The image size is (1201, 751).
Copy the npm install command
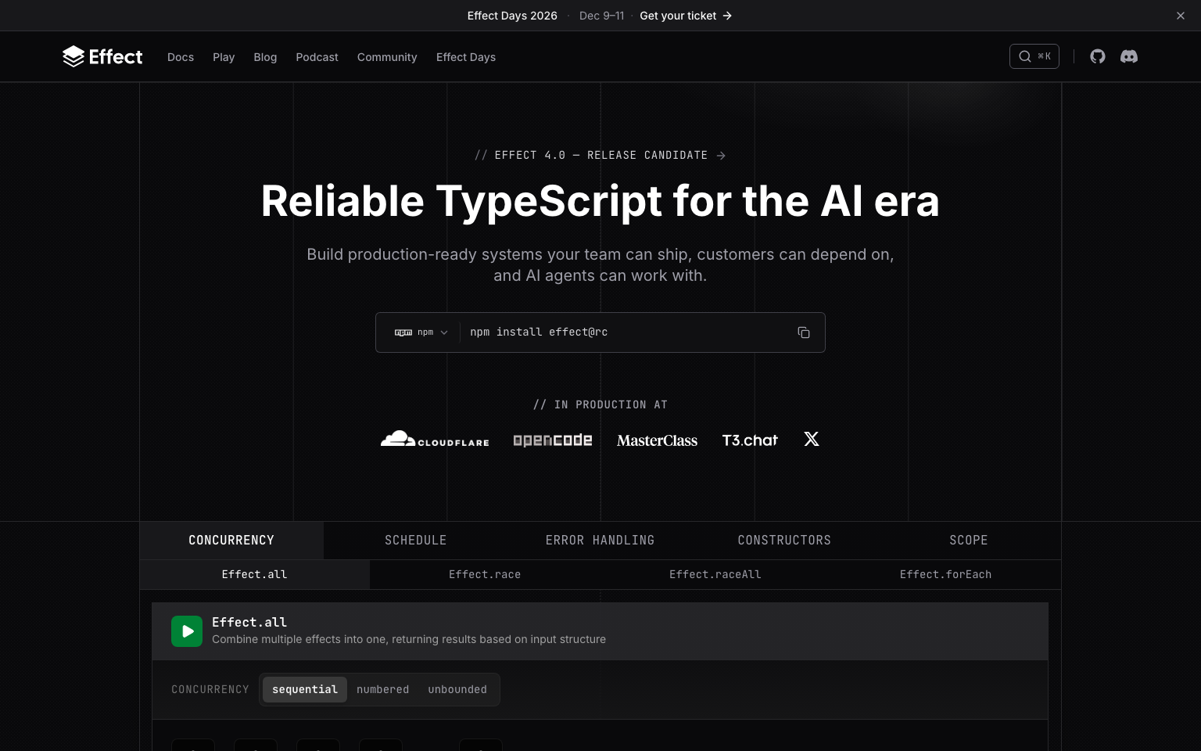point(804,332)
